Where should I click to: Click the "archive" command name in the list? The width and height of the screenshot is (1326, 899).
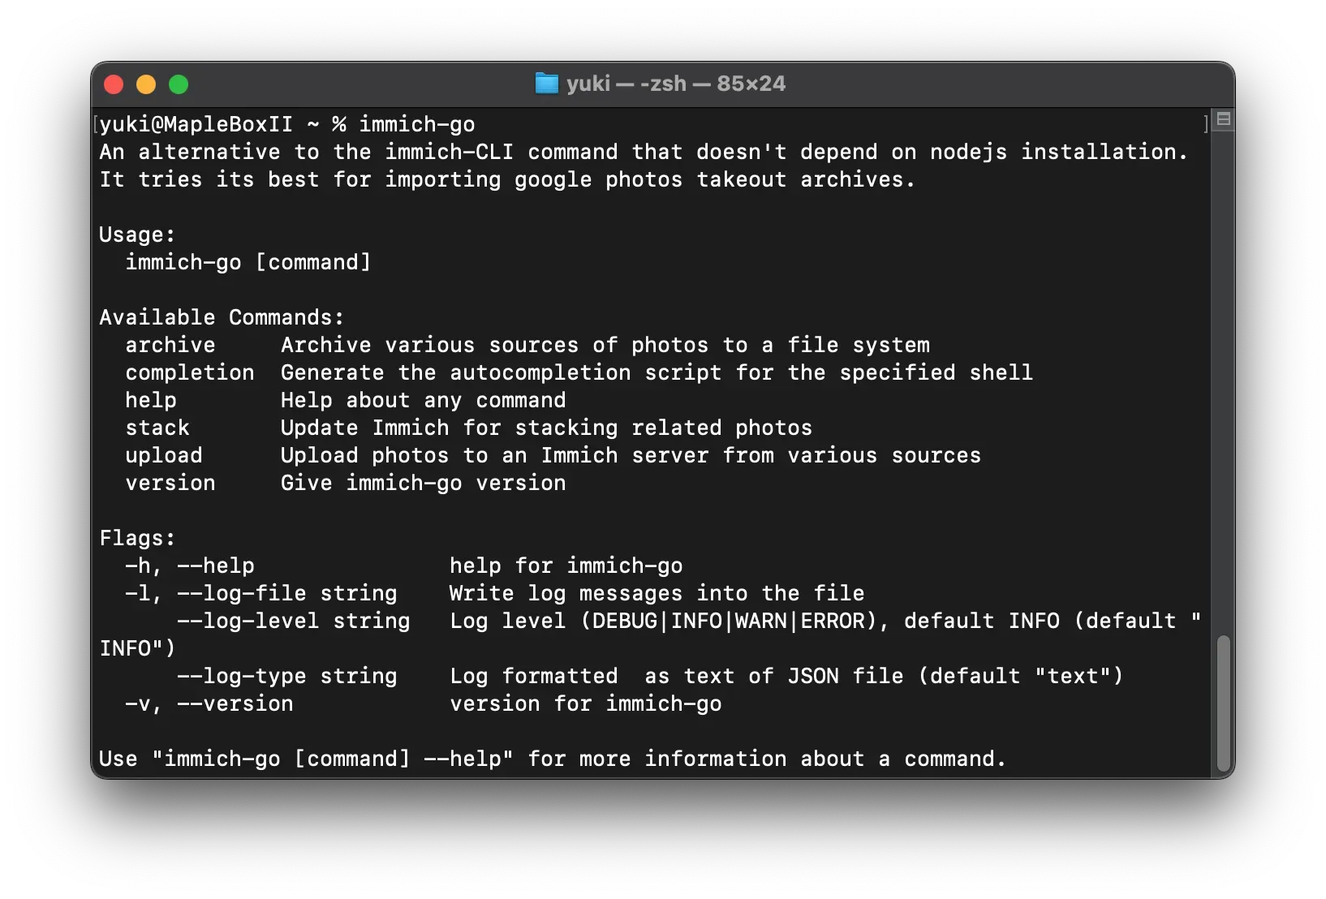[170, 345]
